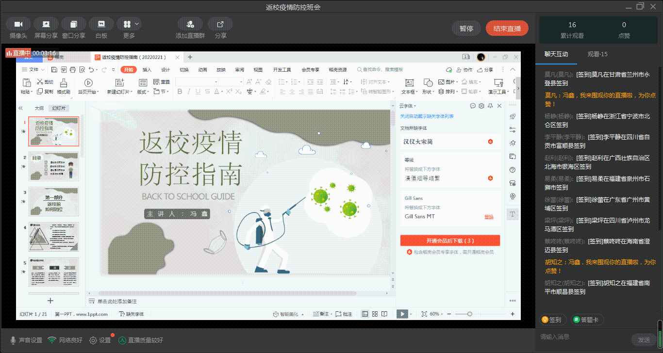Open window sharing (窗口分享)
The height and width of the screenshot is (353, 663).
click(x=74, y=24)
